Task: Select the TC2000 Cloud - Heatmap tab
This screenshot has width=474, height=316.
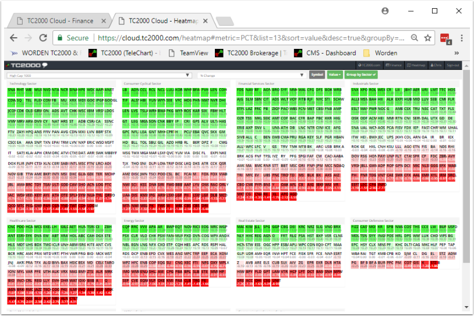Action: click(163, 21)
